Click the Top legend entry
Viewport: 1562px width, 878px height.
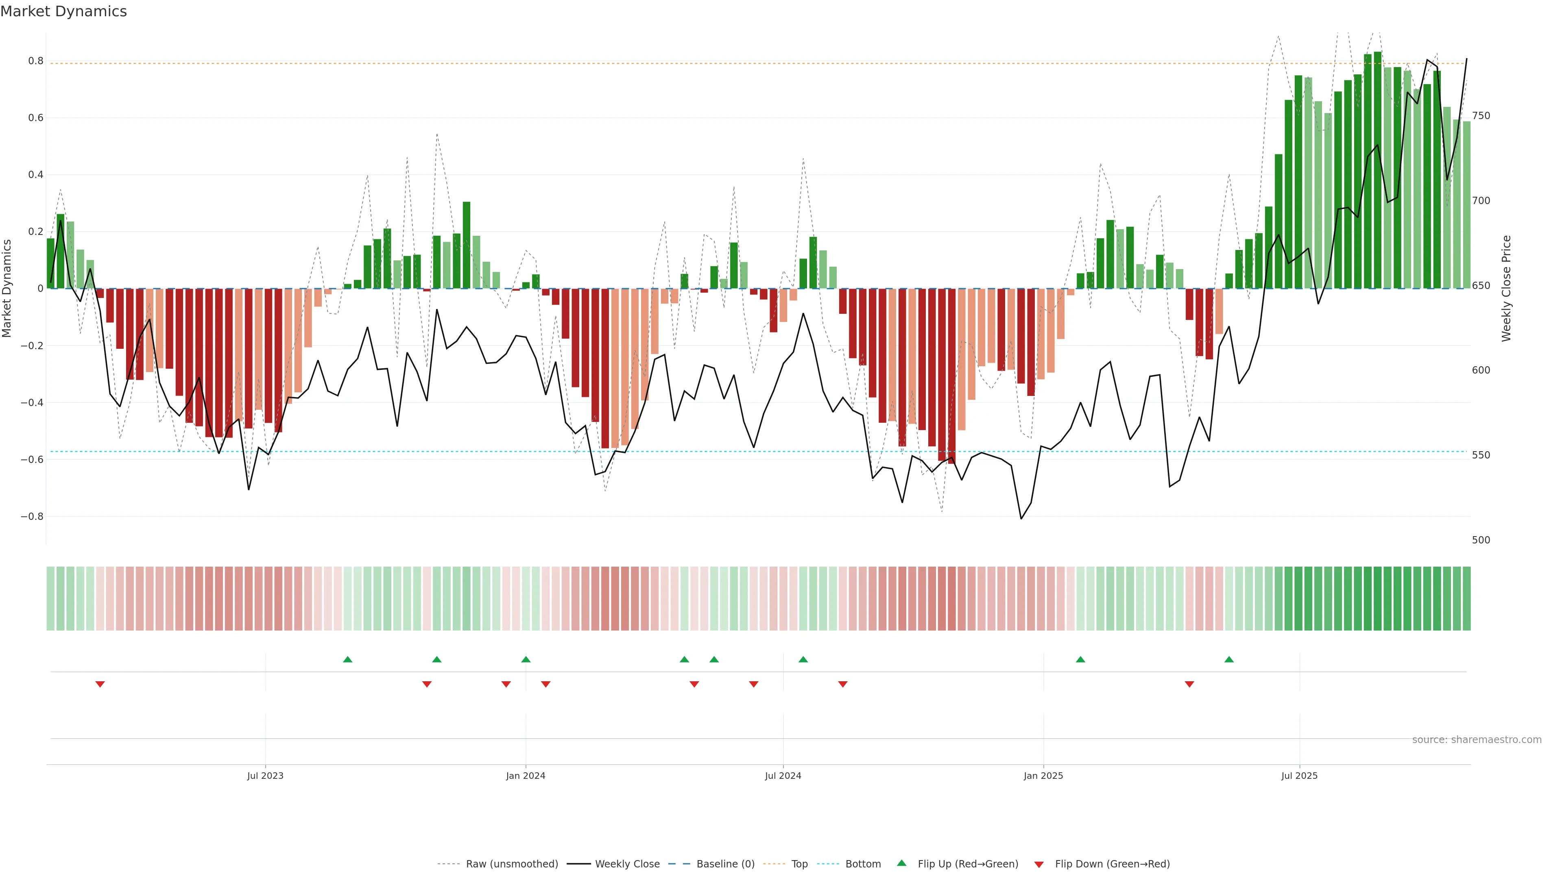[x=799, y=864]
